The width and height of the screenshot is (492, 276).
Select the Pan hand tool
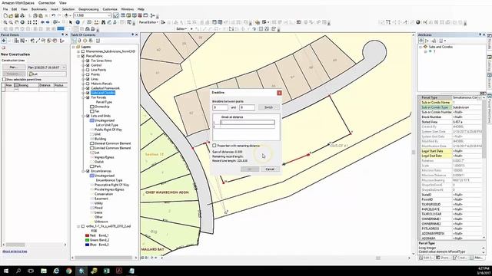(x=16, y=22)
